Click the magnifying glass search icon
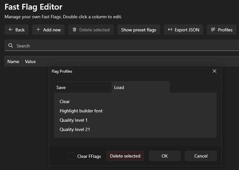239x170 pixels. pyautogui.click(x=11, y=46)
